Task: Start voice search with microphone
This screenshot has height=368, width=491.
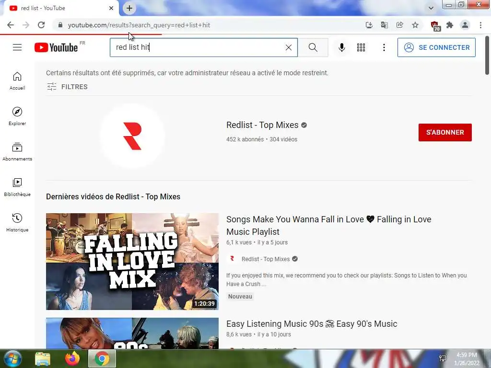Action: click(341, 47)
